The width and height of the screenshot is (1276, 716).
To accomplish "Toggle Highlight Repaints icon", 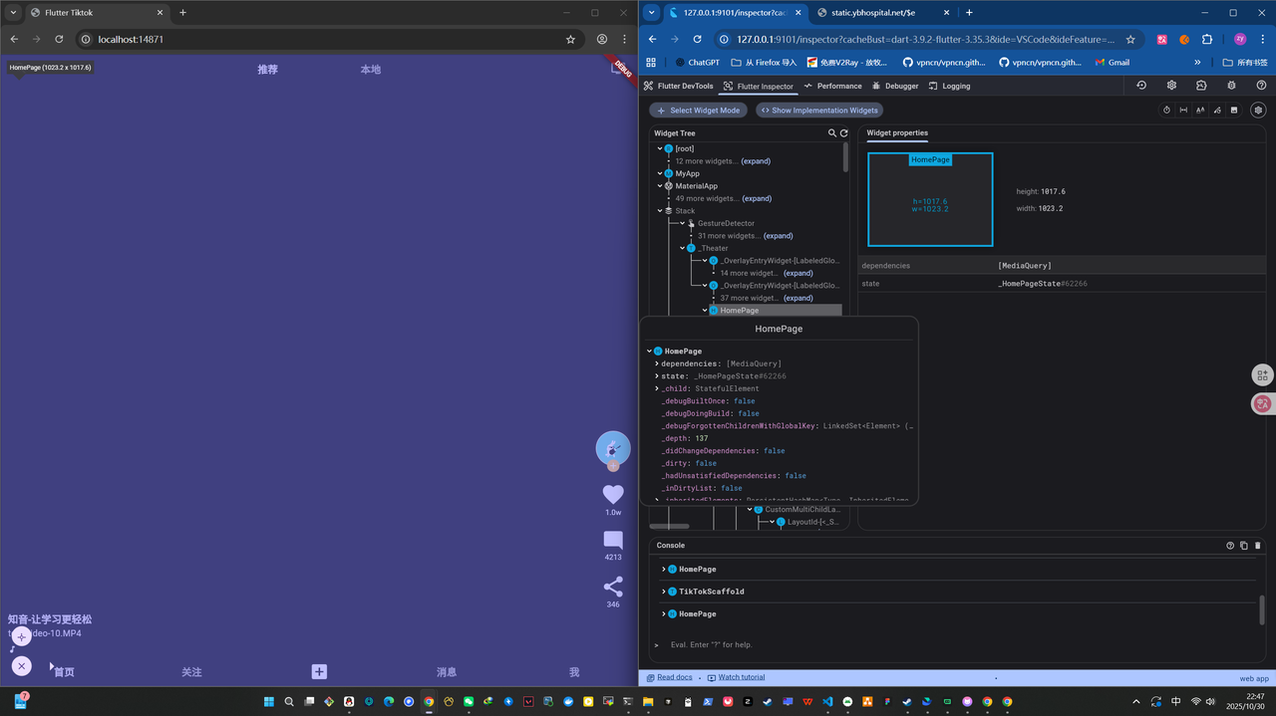I will pos(1217,111).
